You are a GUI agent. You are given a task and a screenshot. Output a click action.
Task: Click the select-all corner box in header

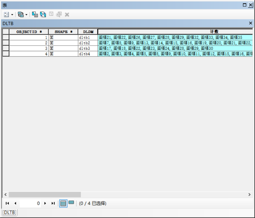coord(6,32)
